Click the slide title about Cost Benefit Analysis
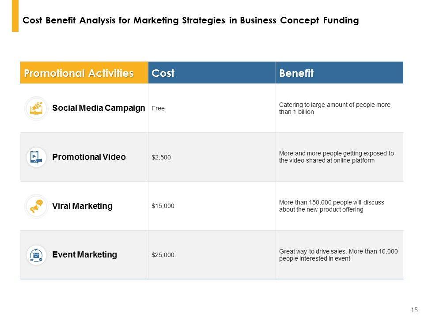Screen dimensions: 424x318 click(x=190, y=21)
